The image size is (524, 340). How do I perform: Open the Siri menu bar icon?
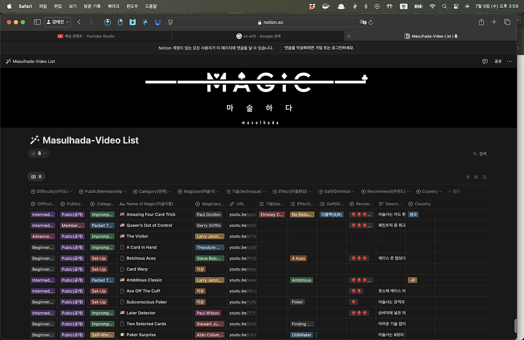tap(467, 6)
